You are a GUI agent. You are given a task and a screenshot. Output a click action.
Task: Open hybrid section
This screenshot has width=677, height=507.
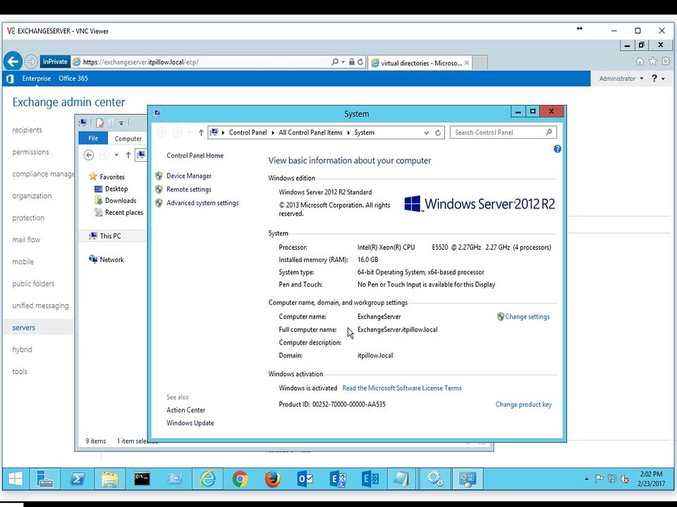(x=22, y=350)
